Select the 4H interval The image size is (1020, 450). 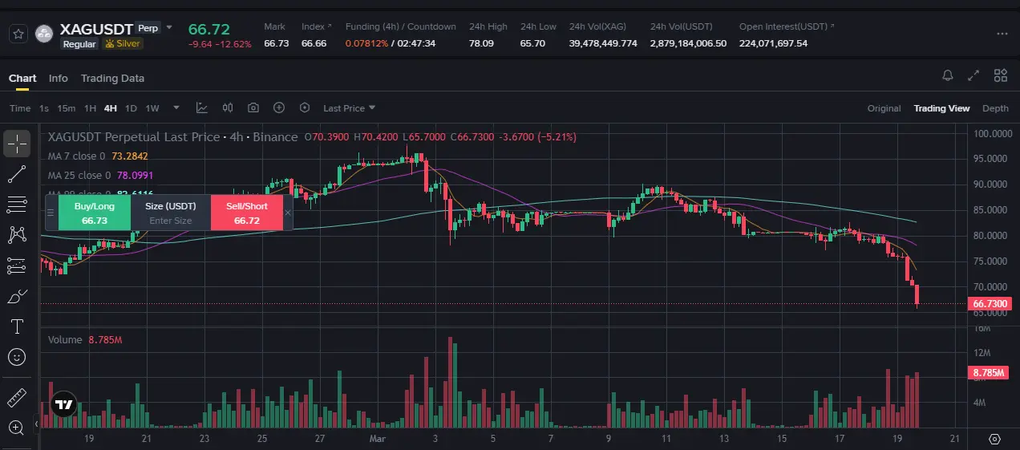tap(111, 108)
